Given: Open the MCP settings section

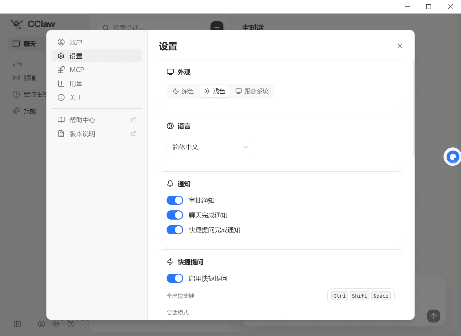Looking at the screenshot, I should pos(77,70).
